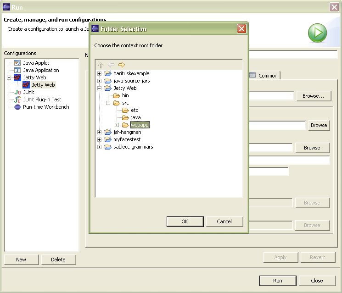Expand the webapp folder node
The height and width of the screenshot is (293, 342).
point(117,125)
